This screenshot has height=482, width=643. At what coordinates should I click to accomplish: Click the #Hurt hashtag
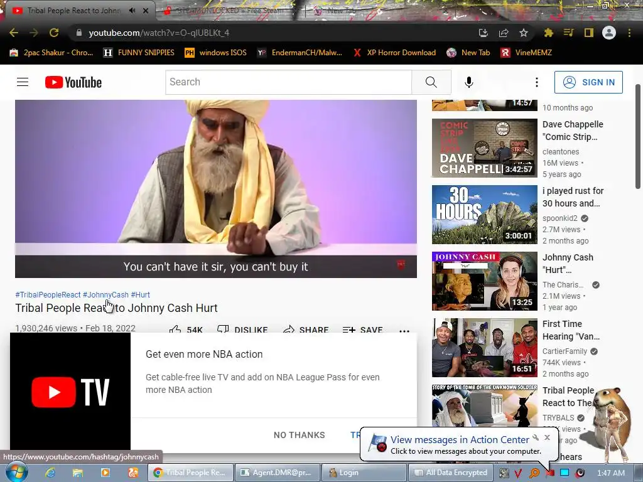pos(140,295)
